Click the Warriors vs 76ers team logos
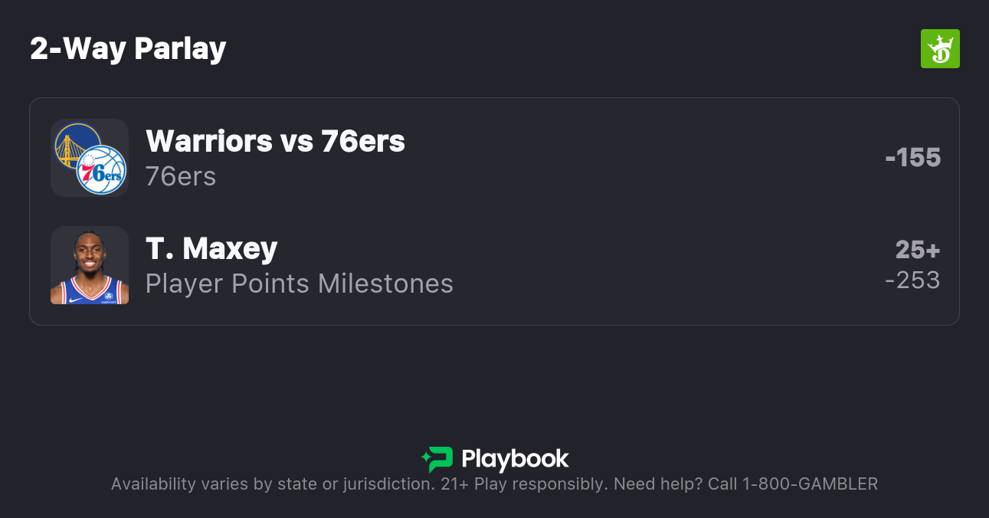The image size is (989, 518). point(90,158)
